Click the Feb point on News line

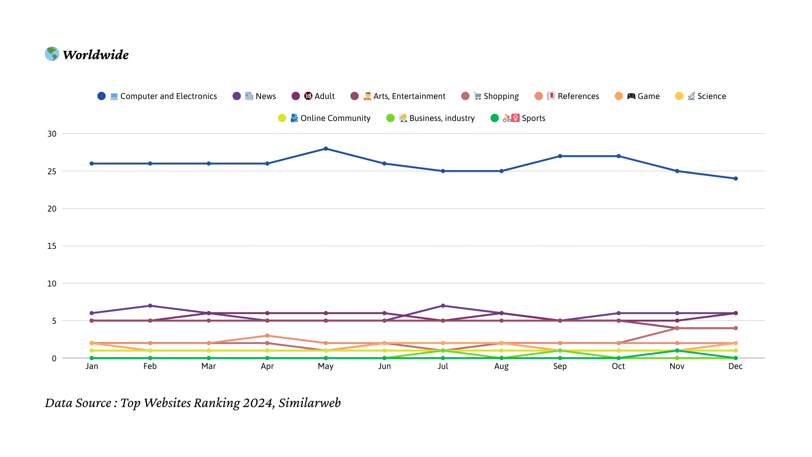(x=150, y=306)
